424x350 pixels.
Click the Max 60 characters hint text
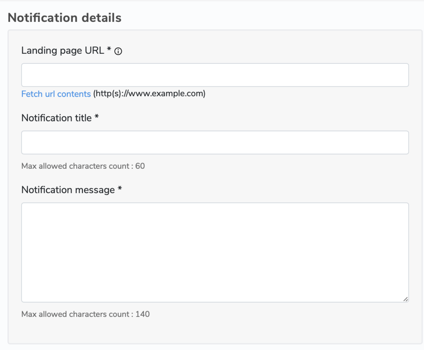(x=83, y=166)
